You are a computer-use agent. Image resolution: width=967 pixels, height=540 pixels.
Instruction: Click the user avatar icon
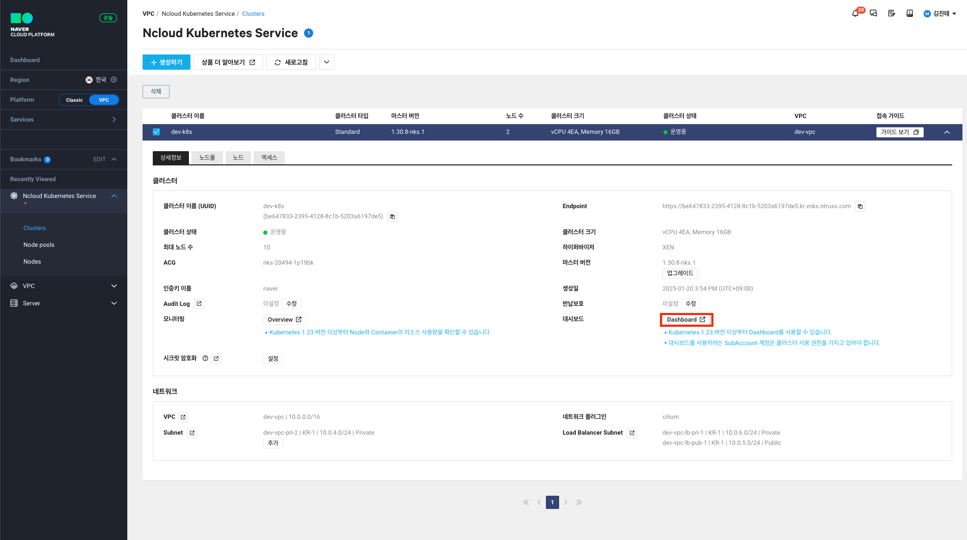[927, 14]
